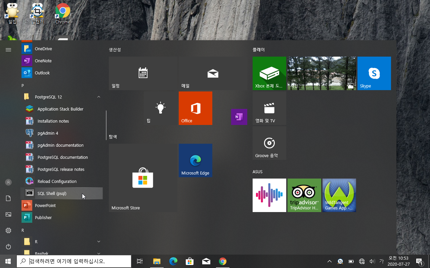430x268 pixels.
Task: Open Mail from the taskbar
Action: click(x=206, y=261)
